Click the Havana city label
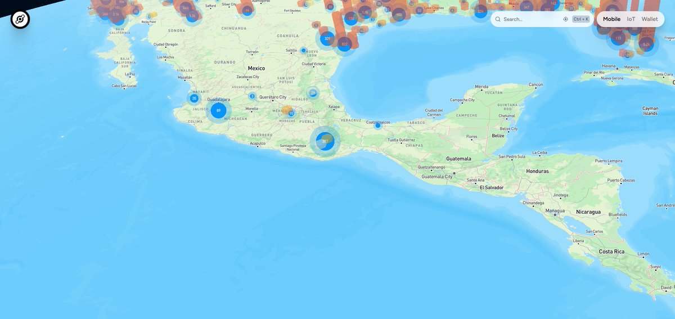This screenshot has width=675, height=319. pyautogui.click(x=609, y=66)
